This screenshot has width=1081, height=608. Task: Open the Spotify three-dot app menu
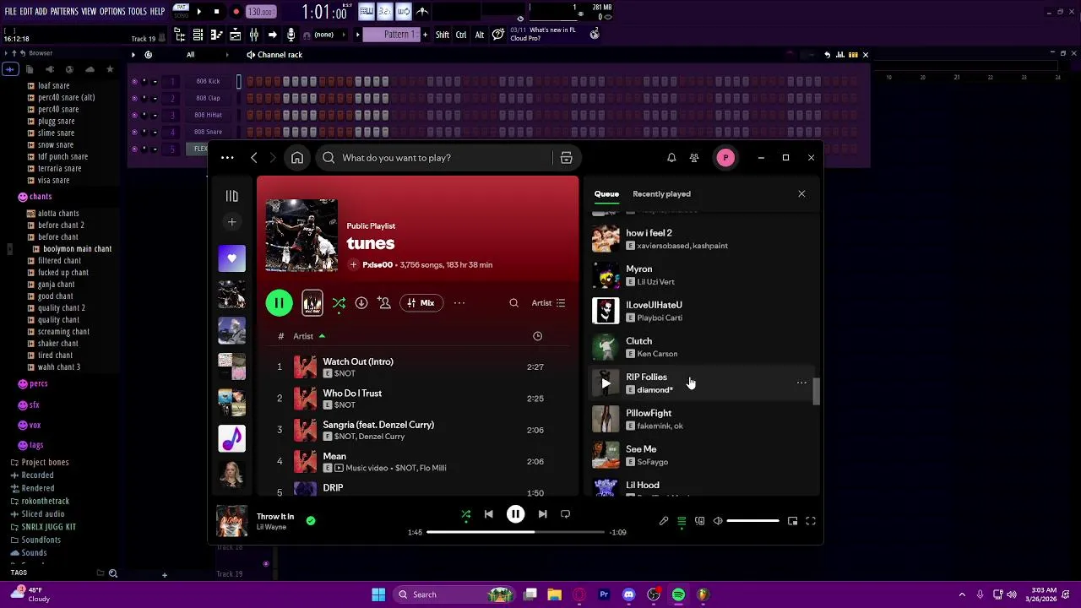(x=227, y=158)
